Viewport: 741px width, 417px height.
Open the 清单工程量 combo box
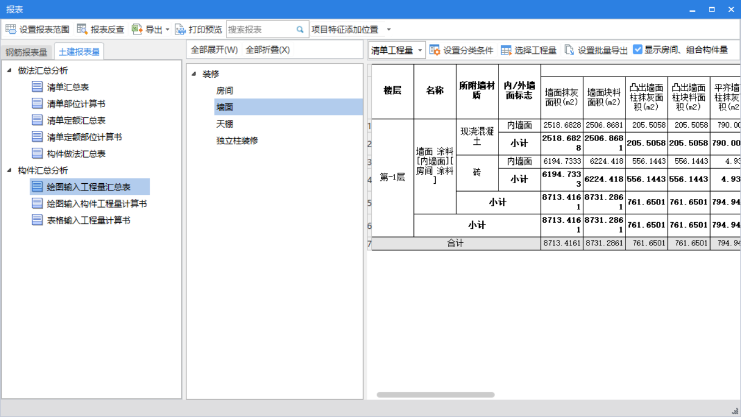(x=397, y=51)
